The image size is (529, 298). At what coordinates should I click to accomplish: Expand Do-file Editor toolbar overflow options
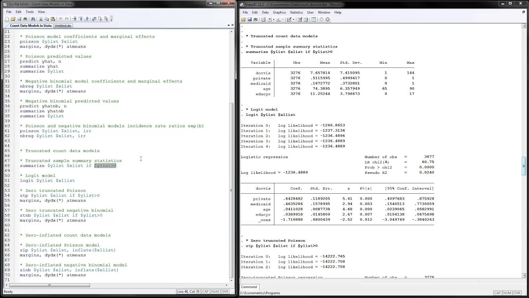point(112,19)
